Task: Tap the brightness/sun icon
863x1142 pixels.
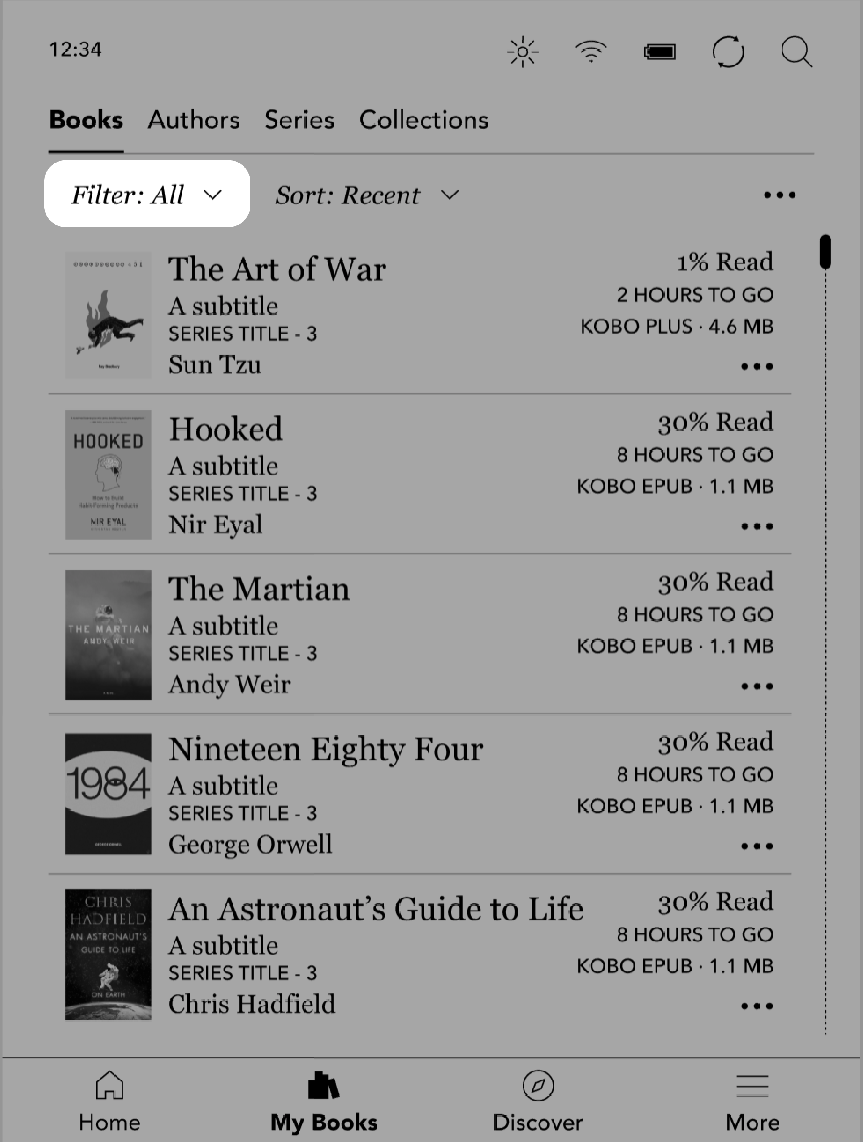Action: [x=524, y=52]
